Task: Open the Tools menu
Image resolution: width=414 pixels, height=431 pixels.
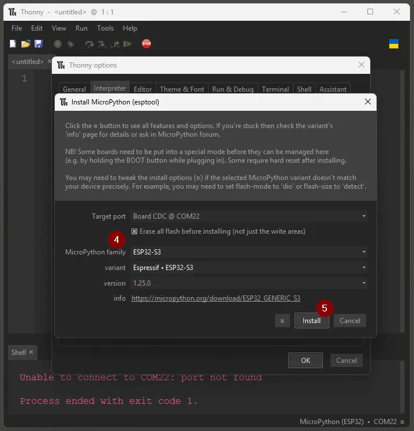Action: point(105,28)
